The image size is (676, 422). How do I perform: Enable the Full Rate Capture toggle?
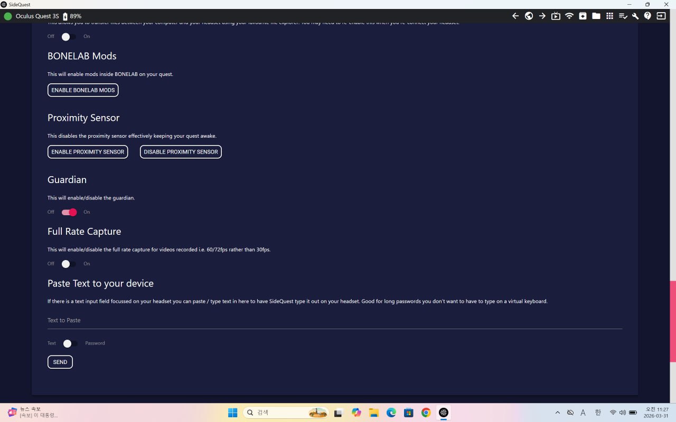69,264
